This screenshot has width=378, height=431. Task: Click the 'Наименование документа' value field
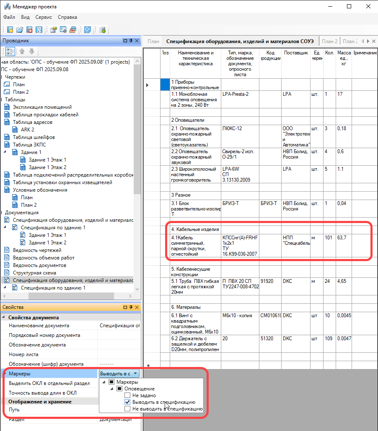point(119,326)
